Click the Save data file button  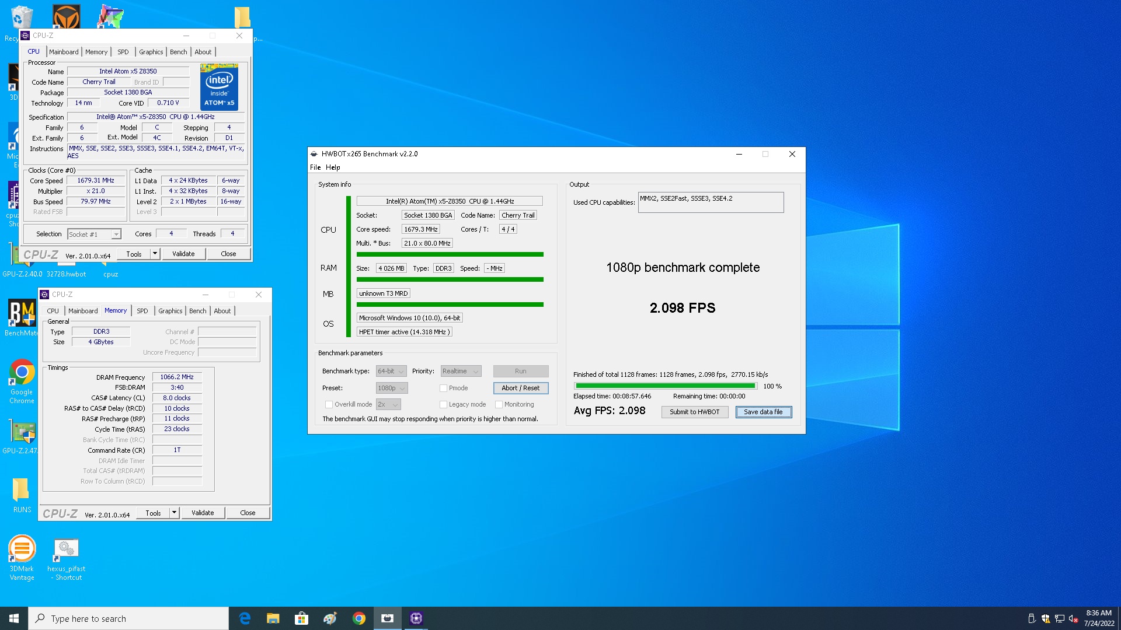(x=763, y=412)
